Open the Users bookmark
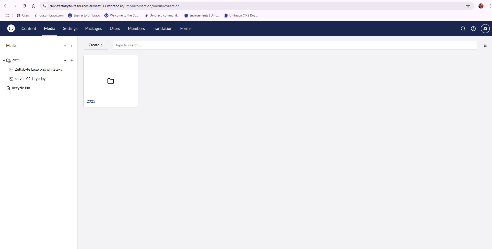 (x=23, y=15)
